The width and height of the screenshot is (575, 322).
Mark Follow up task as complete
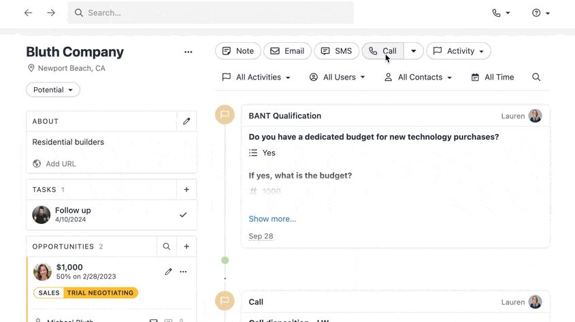[183, 215]
